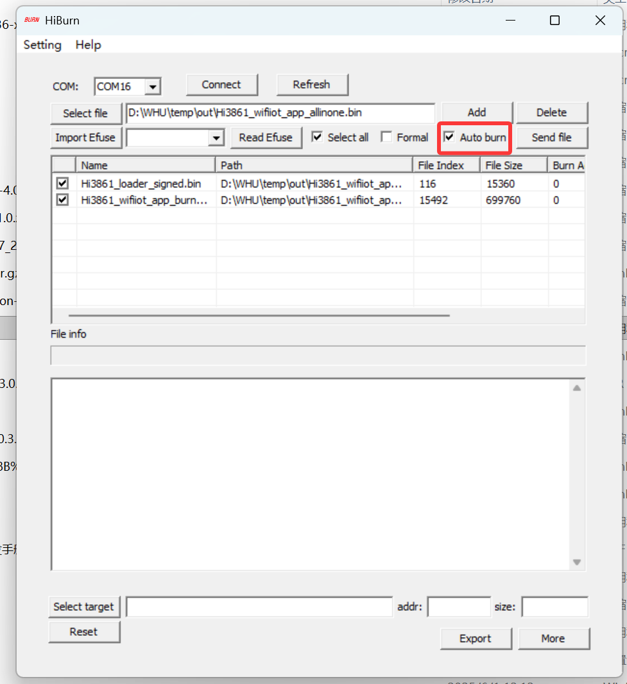Click the Read Efuse button
This screenshot has width=627, height=684.
coord(266,138)
